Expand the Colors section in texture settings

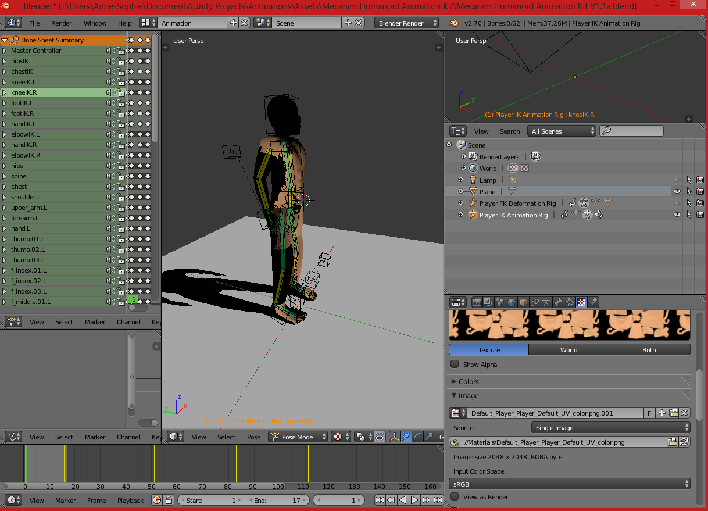[465, 381]
